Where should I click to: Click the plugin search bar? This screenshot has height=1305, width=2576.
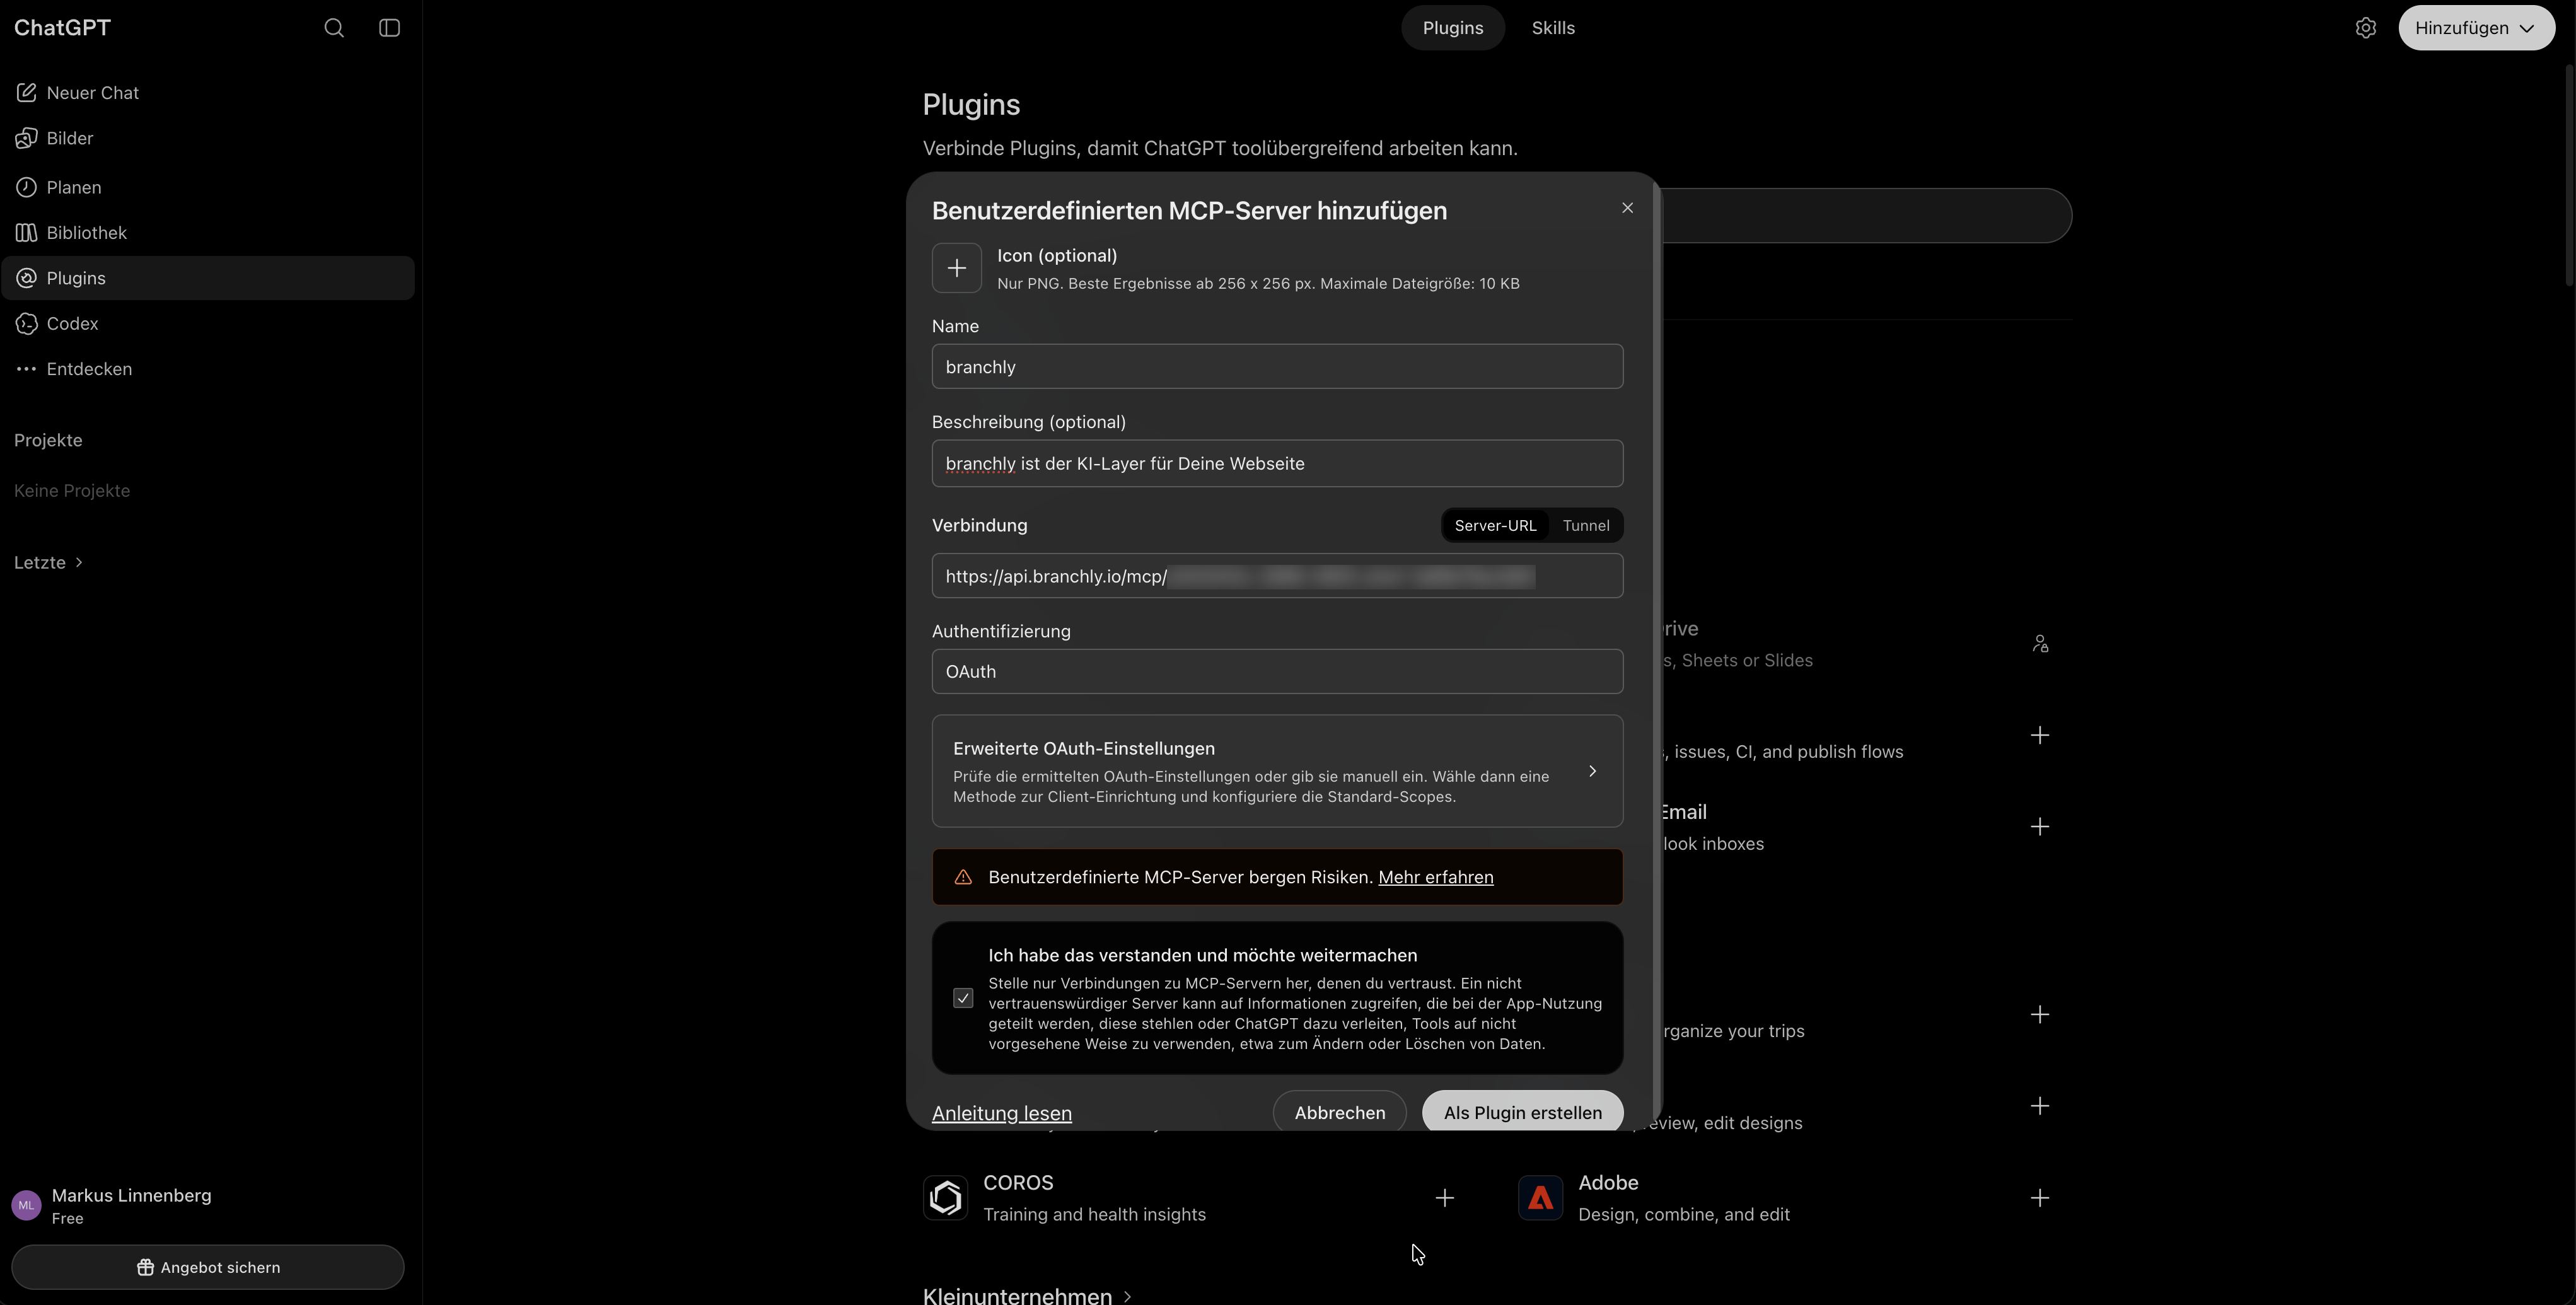(1866, 215)
